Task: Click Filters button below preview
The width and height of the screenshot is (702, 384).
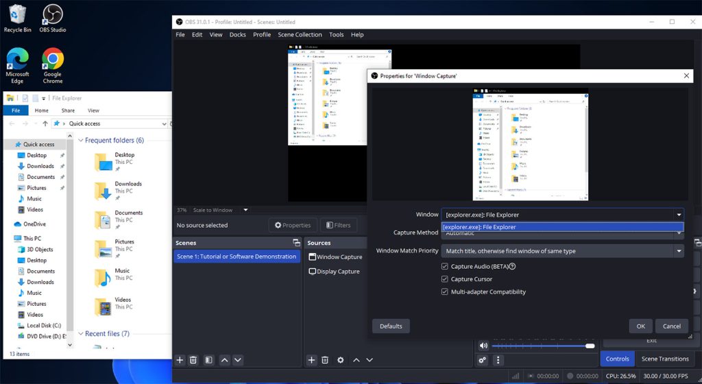Action: point(339,225)
